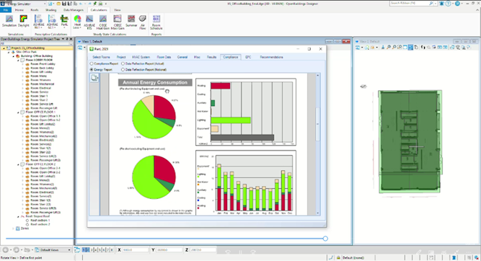Switch to the HVAC System tab
Screen dimensions: 481x261
point(141,57)
